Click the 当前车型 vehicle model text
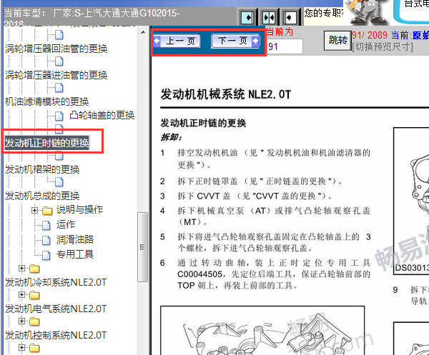 (x=92, y=17)
